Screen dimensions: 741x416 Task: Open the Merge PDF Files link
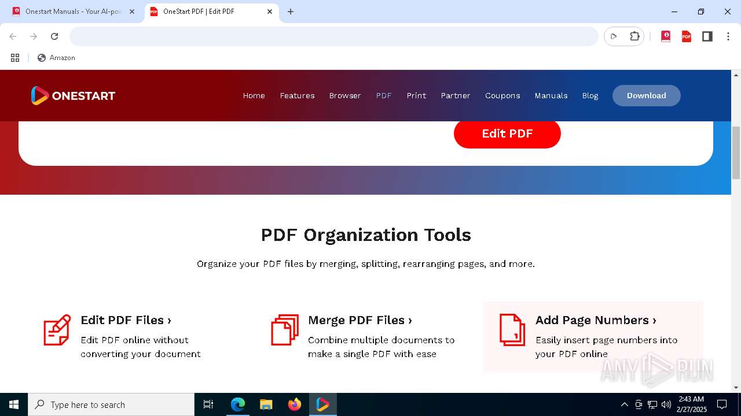[360, 320]
